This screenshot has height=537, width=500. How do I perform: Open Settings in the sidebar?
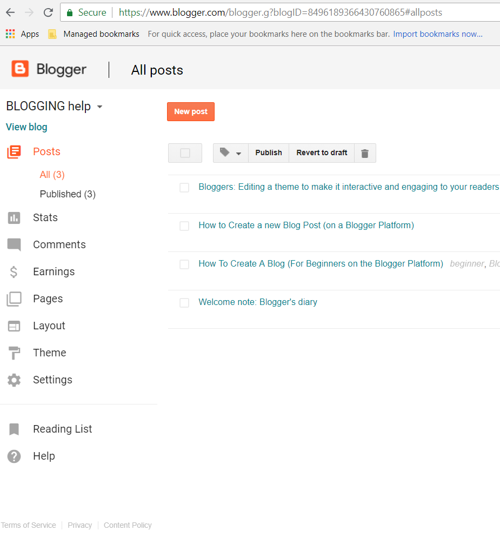pyautogui.click(x=53, y=380)
